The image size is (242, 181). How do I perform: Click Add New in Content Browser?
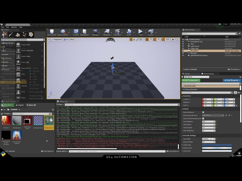pyautogui.click(x=7, y=105)
